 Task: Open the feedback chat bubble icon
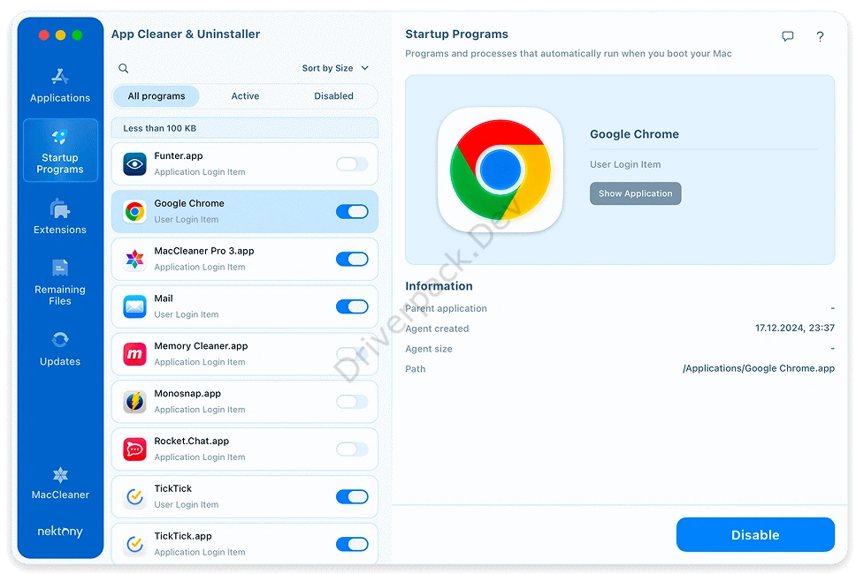787,36
